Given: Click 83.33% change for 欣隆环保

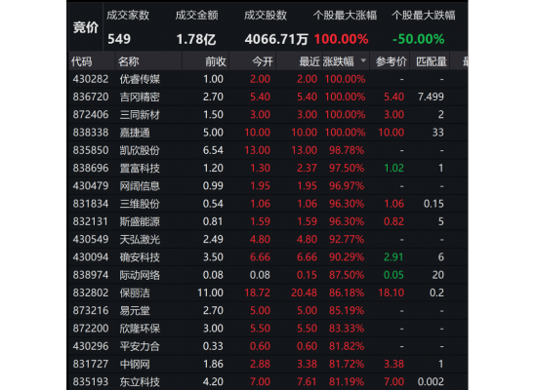Looking at the screenshot, I should pyautogui.click(x=347, y=328).
